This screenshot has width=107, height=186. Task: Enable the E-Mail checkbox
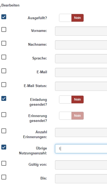4,71
